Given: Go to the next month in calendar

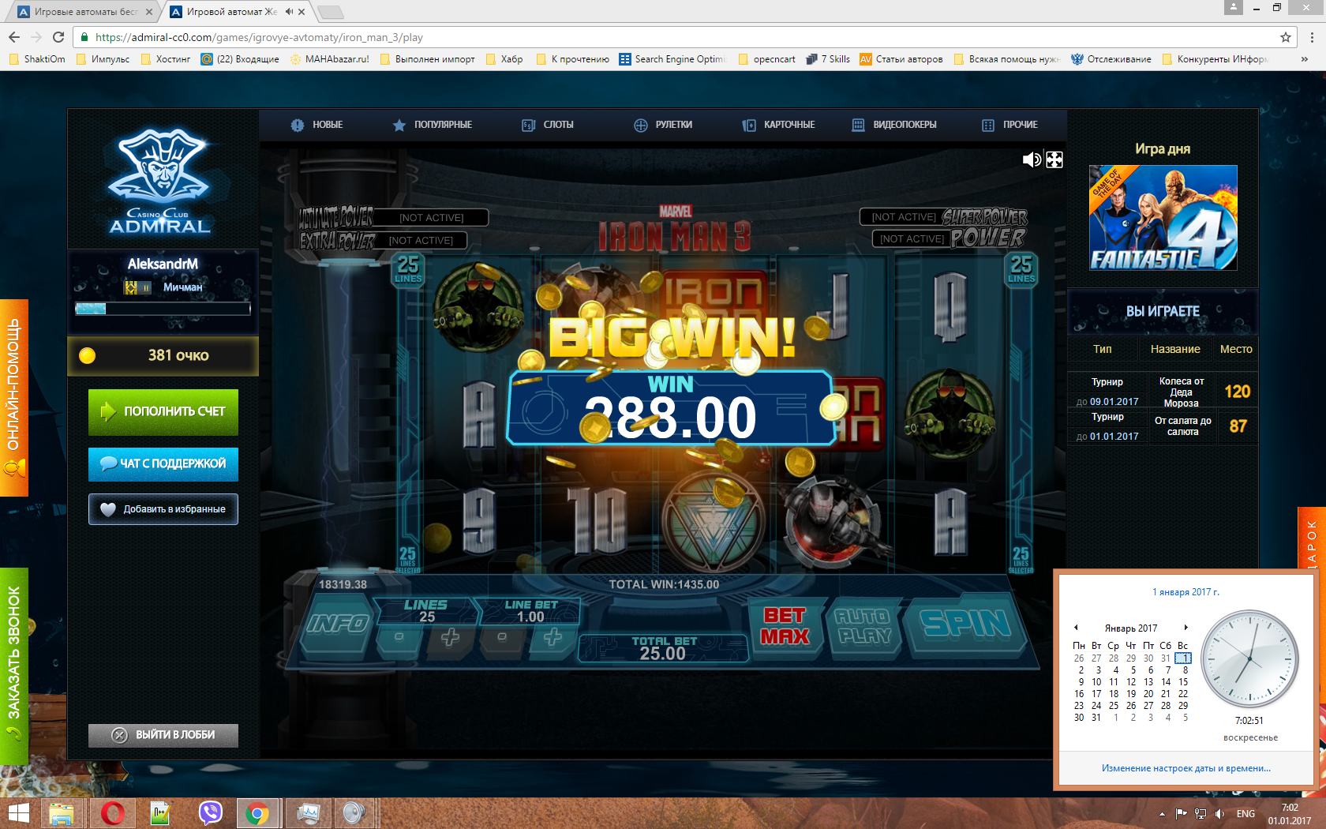Looking at the screenshot, I should click(1186, 628).
